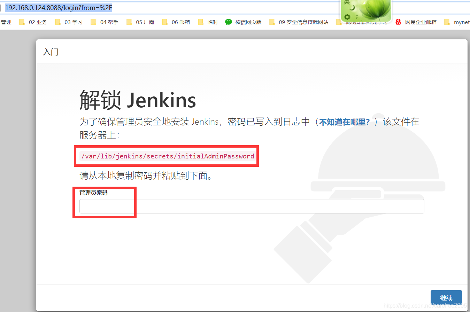The width and height of the screenshot is (470, 312).
Task: Click the 解锁 Jenkins heading
Action: [138, 100]
